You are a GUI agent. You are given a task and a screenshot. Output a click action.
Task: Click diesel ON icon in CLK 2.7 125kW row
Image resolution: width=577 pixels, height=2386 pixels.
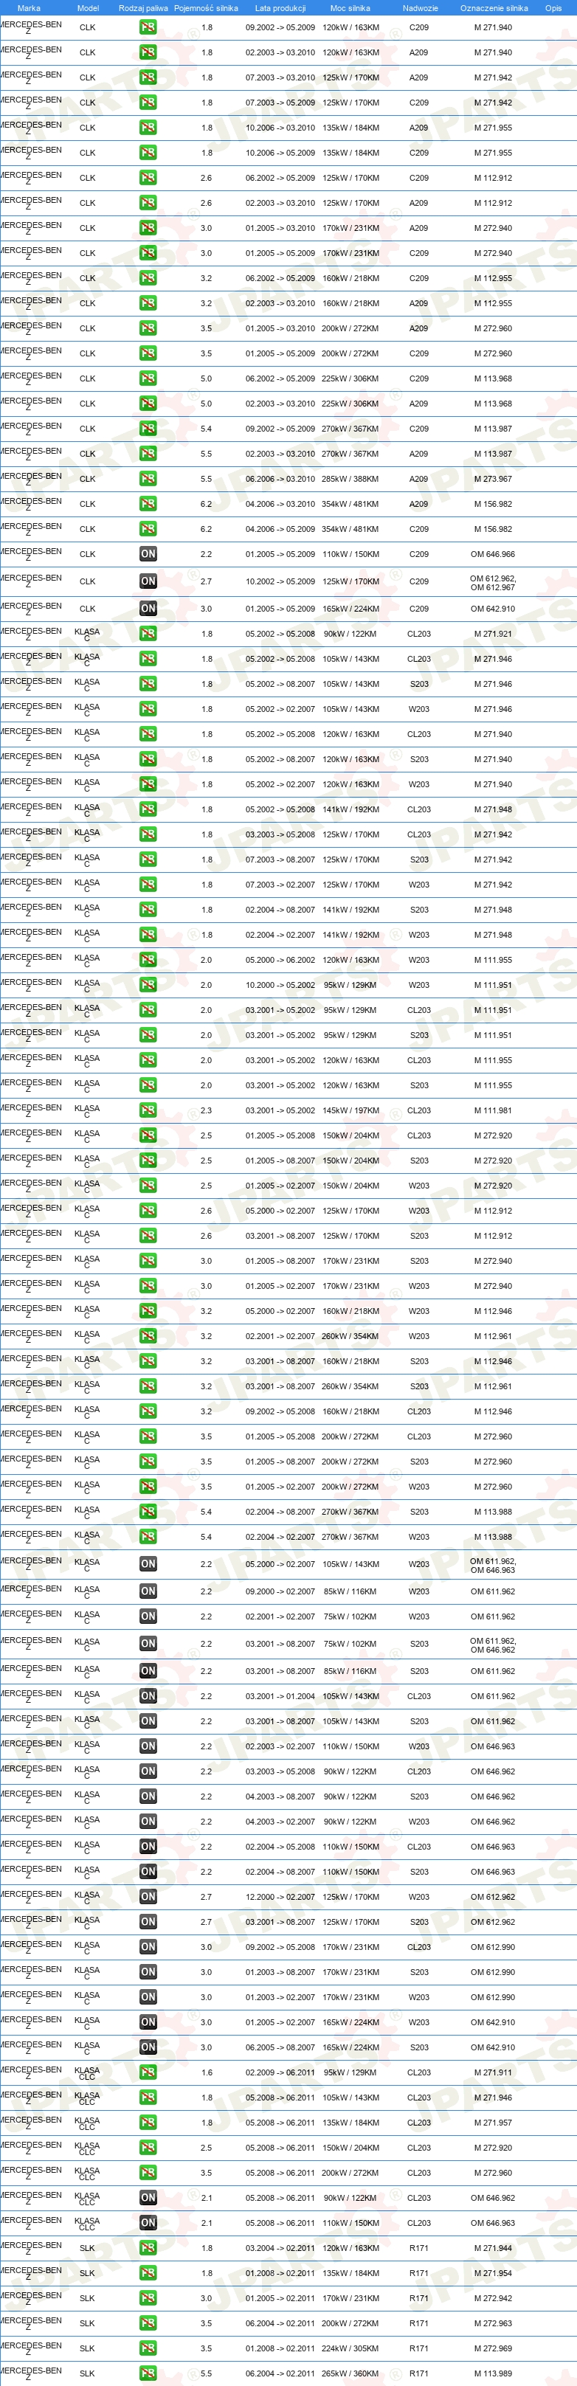pyautogui.click(x=148, y=581)
